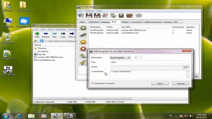Click the volume speaker icon in system tray
The height and width of the screenshot is (119, 212).
[x=191, y=116]
